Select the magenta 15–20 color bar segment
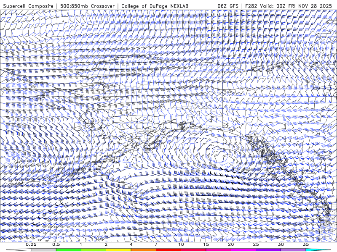Viewport: 337px width, 252px height. (218, 250)
